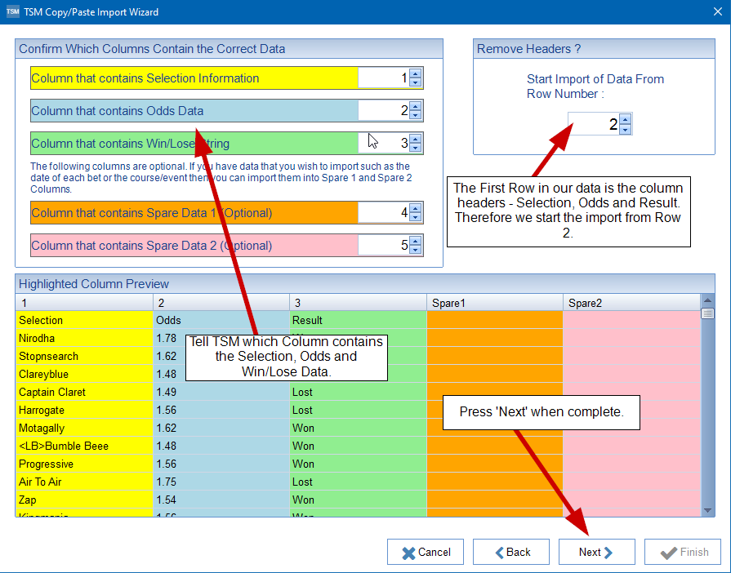Select the 'Zap' selection cell
The height and width of the screenshot is (573, 731).
coord(84,500)
